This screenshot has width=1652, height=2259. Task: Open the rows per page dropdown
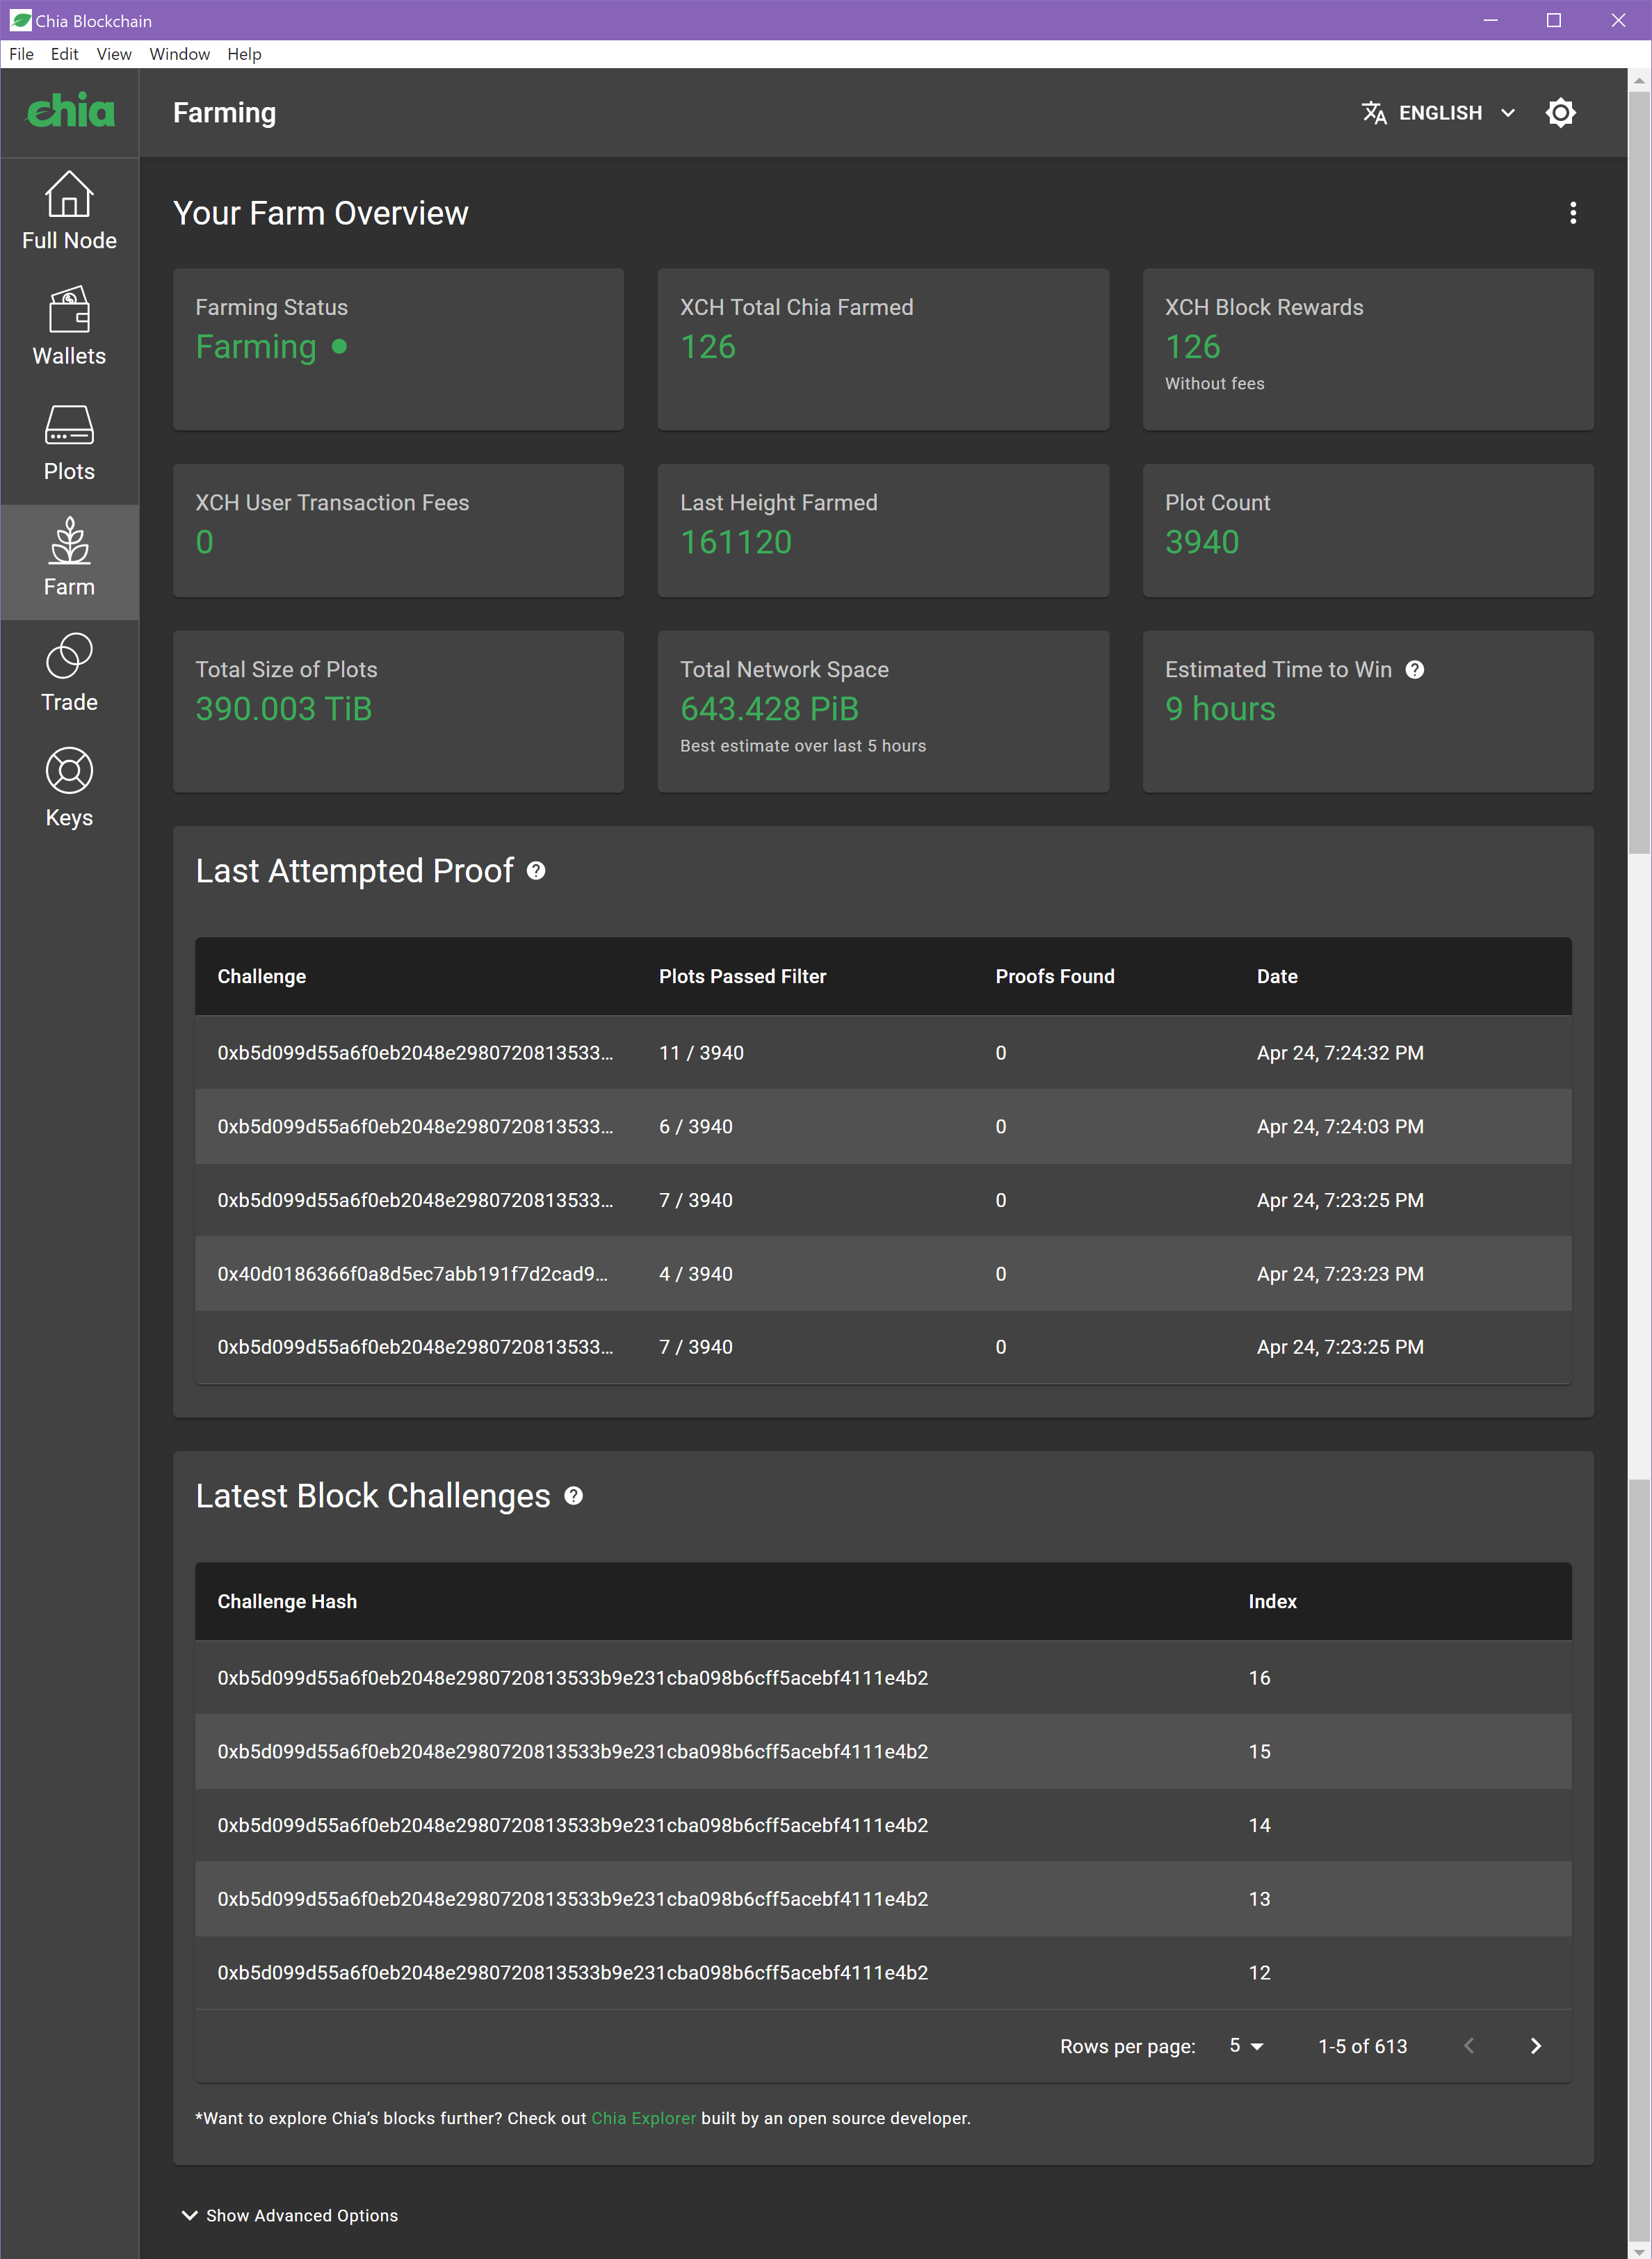(x=1246, y=2046)
